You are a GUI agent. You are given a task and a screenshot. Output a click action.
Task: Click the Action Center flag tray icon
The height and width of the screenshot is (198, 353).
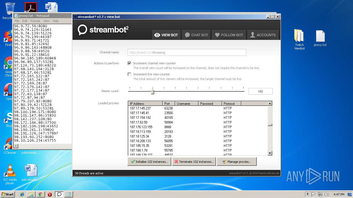[314, 194]
